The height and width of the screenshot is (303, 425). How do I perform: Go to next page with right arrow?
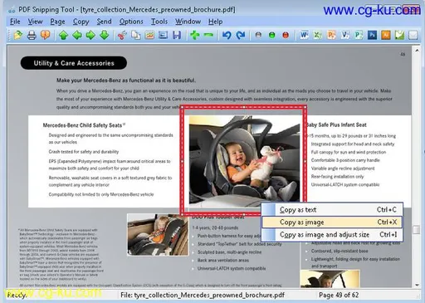(90, 35)
